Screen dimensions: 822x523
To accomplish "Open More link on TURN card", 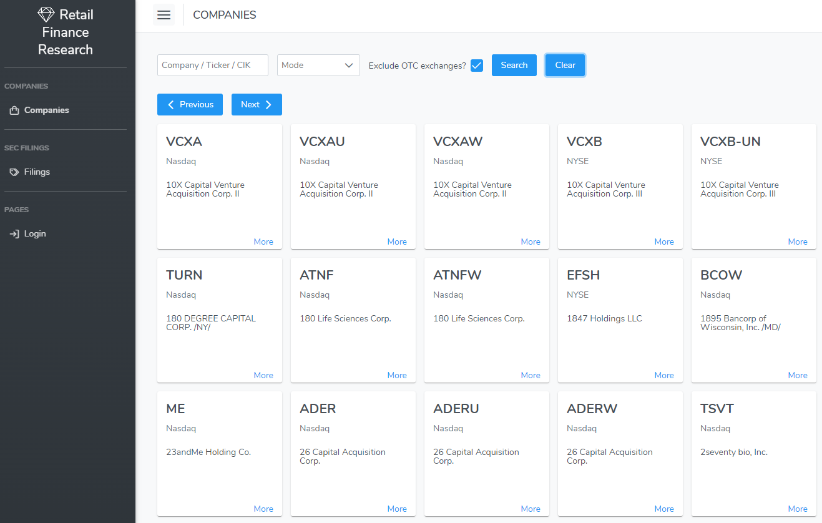I will coord(263,376).
